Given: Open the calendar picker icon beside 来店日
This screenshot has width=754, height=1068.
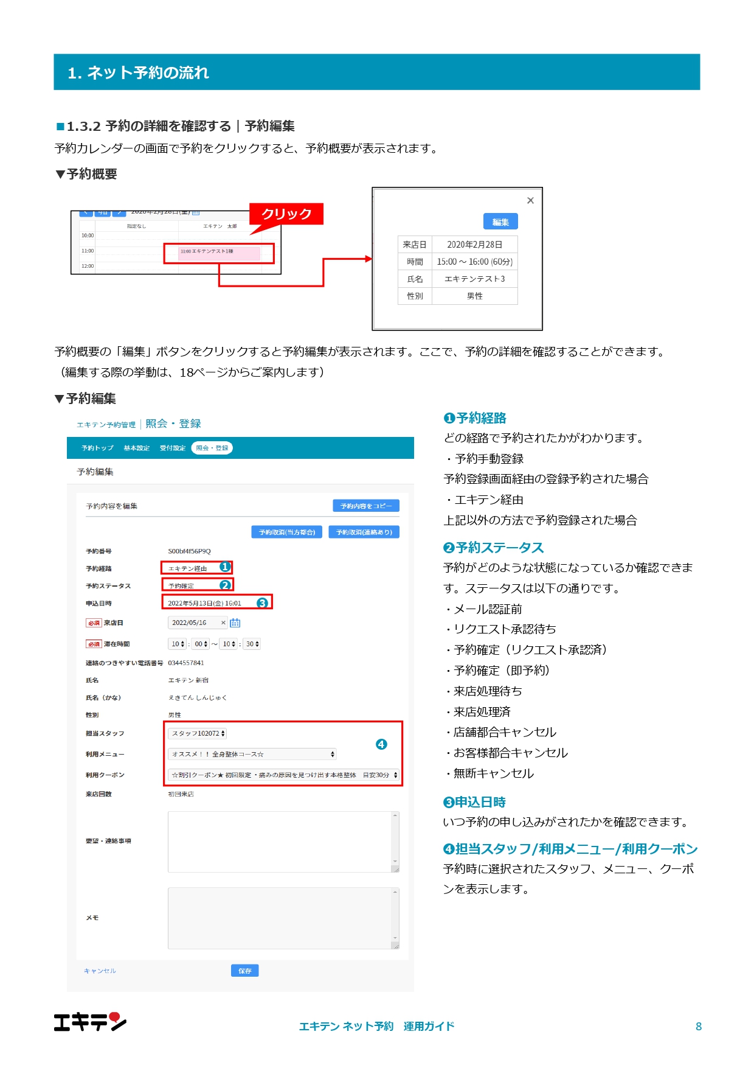Looking at the screenshot, I should point(235,623).
